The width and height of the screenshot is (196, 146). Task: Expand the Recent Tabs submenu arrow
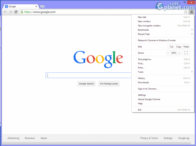(192, 34)
